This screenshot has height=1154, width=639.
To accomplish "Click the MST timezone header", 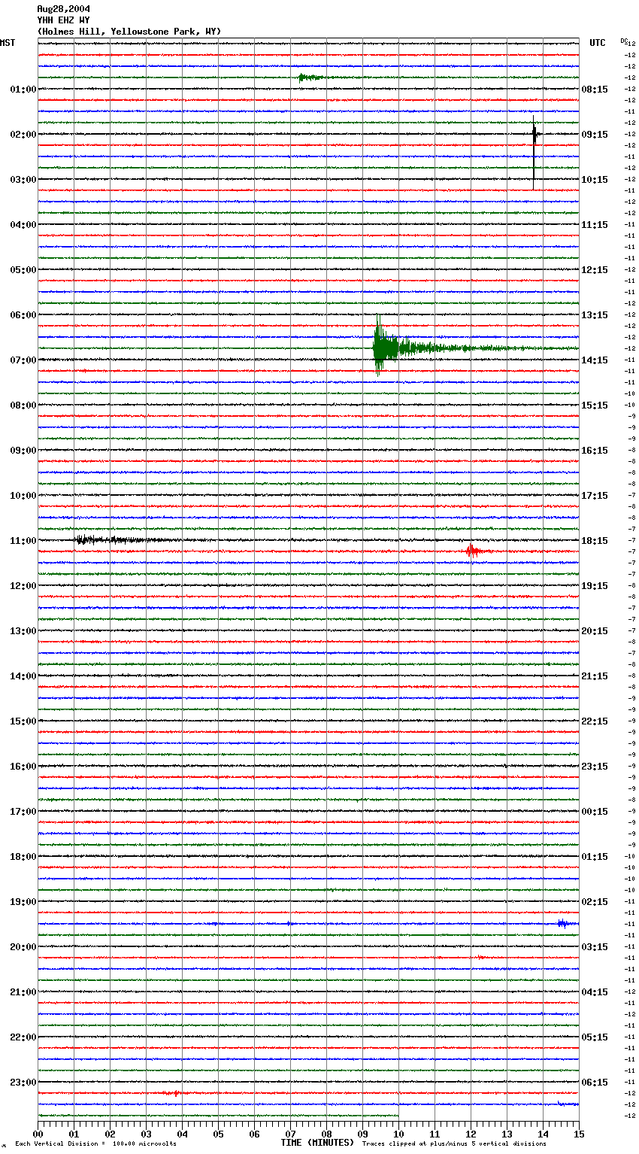I will [8, 43].
